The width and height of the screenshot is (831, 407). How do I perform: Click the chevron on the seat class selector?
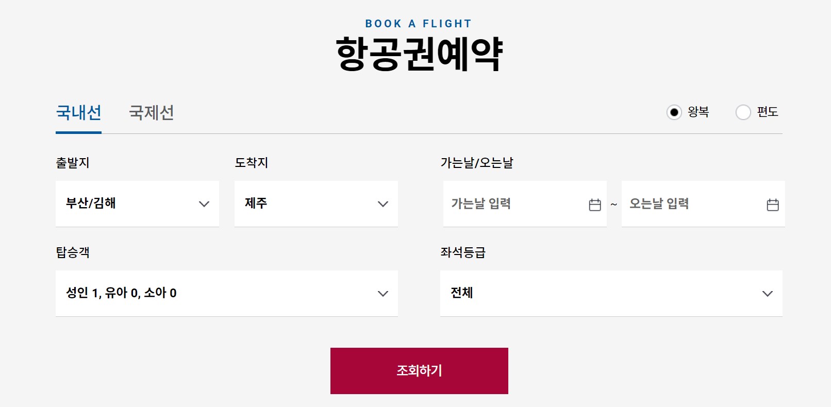coord(767,294)
